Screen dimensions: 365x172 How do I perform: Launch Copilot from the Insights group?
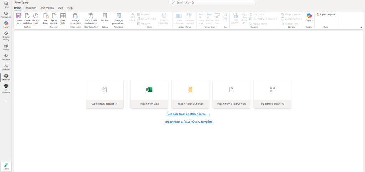[309, 16]
